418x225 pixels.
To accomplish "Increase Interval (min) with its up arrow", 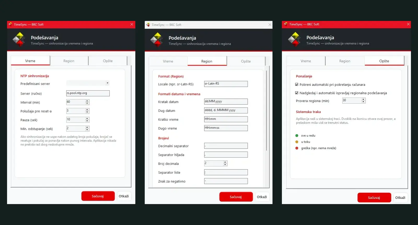I will point(87,101).
